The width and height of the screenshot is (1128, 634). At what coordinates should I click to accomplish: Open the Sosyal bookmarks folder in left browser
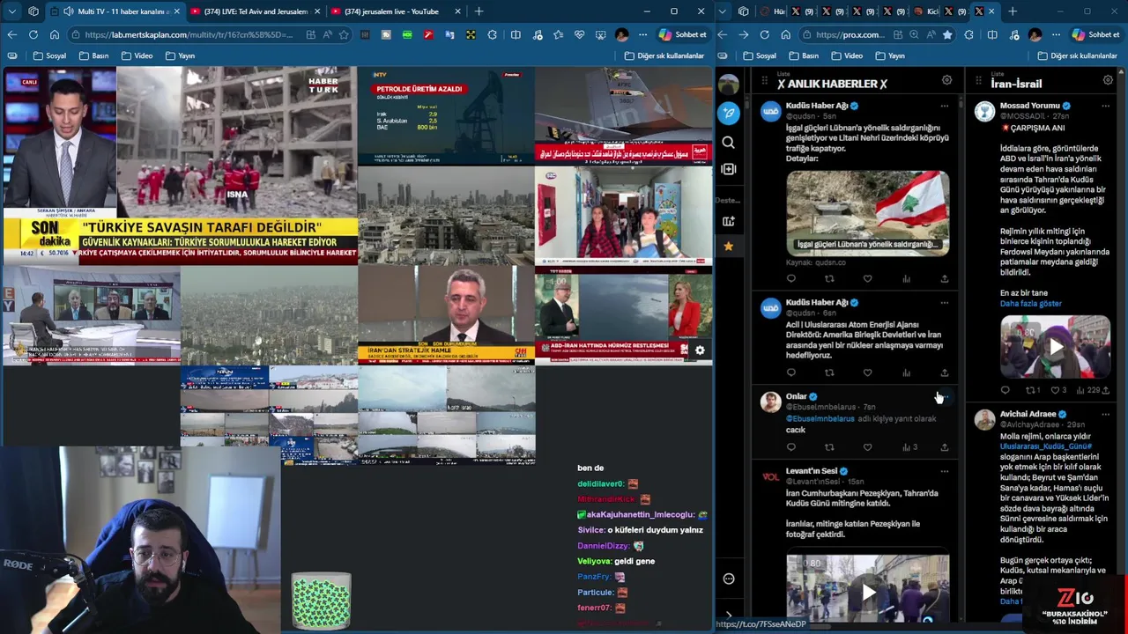point(49,55)
